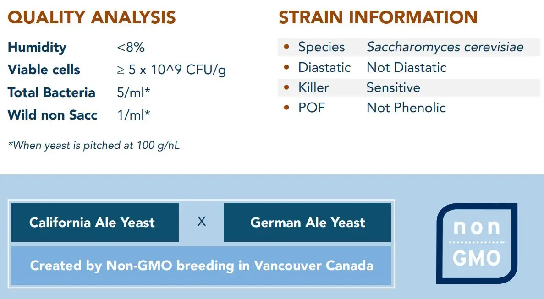The image size is (544, 299).
Task: Click the bullet dot beside Diastatic
Action: click(x=287, y=67)
